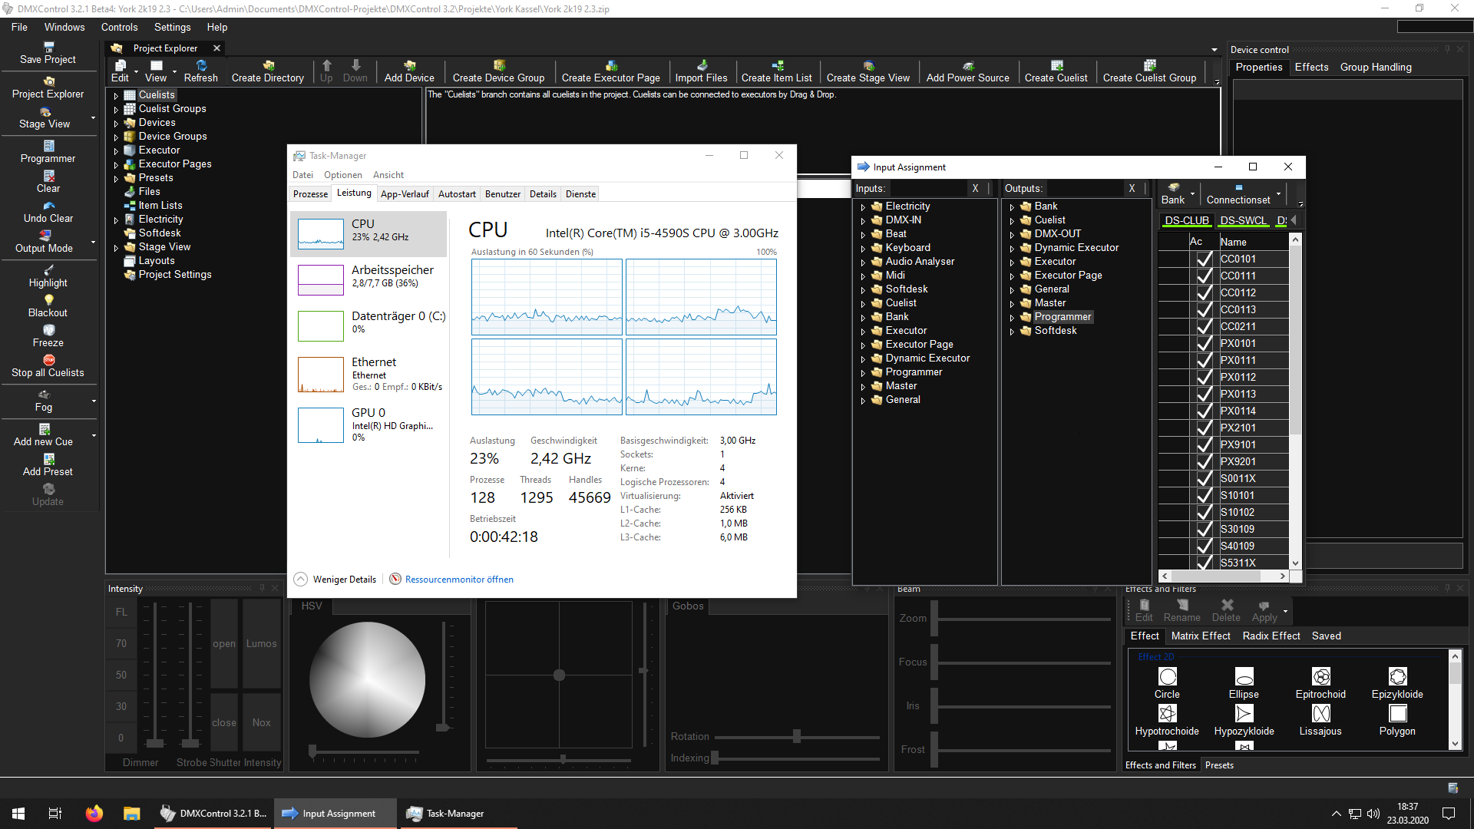
Task: Click Stop all Cuelists icon
Action: point(48,360)
